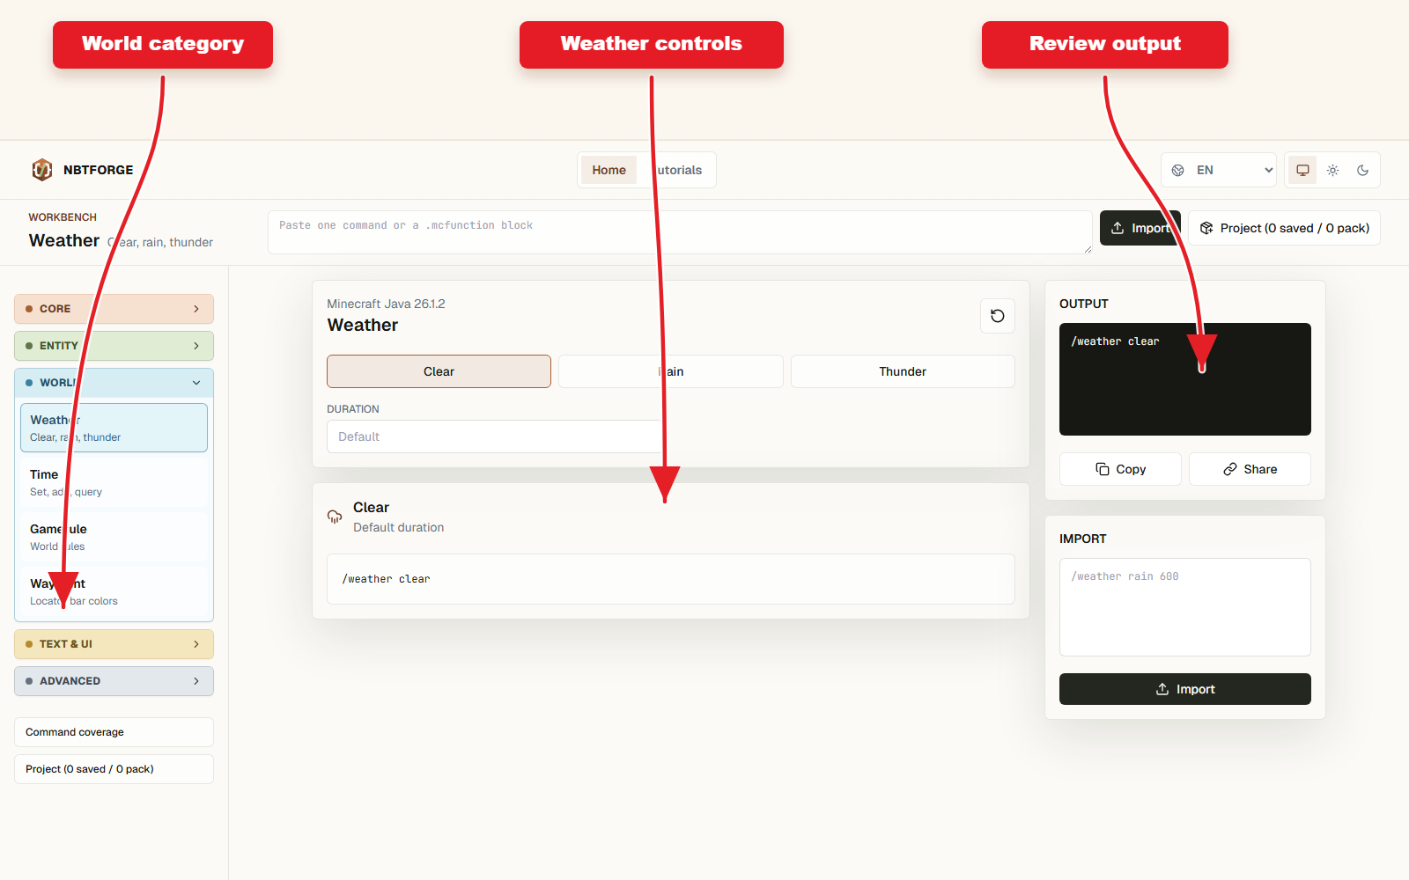
Task: Expand the CORE category
Action: [x=114, y=309]
